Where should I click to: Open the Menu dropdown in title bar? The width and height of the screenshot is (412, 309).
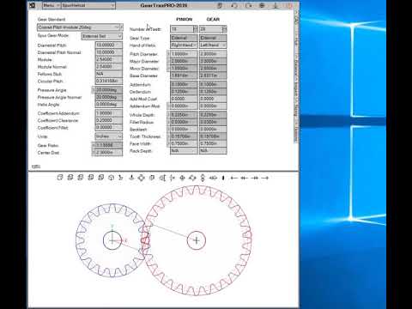(x=51, y=5)
